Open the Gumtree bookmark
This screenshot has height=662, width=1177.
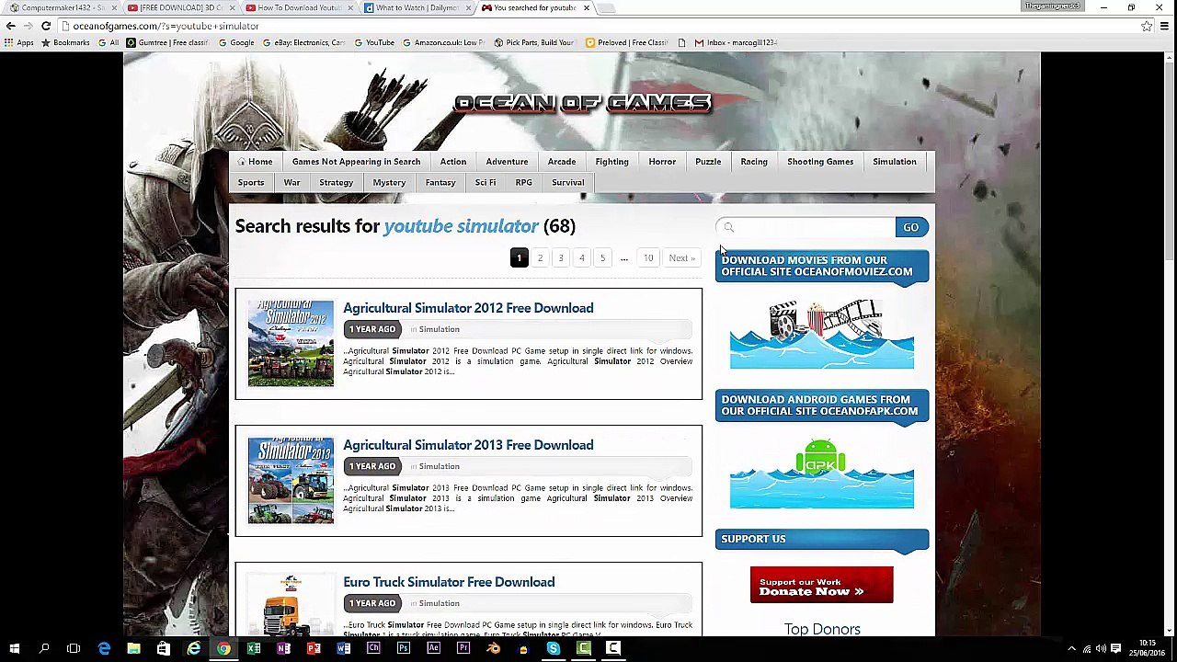167,42
